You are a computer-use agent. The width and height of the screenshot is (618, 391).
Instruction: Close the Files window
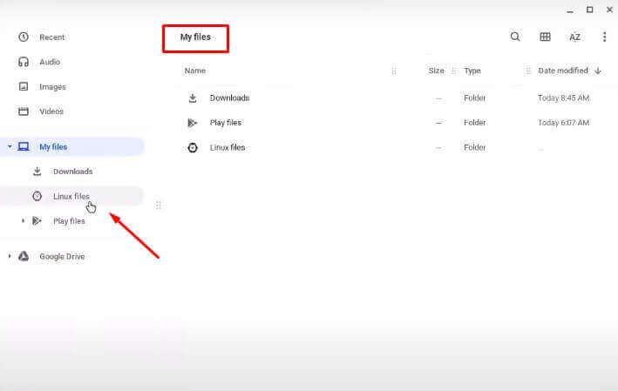(x=609, y=10)
